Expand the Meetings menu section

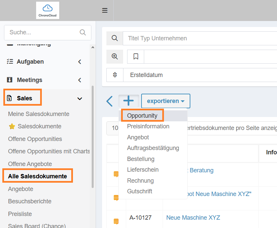pyautogui.click(x=80, y=80)
